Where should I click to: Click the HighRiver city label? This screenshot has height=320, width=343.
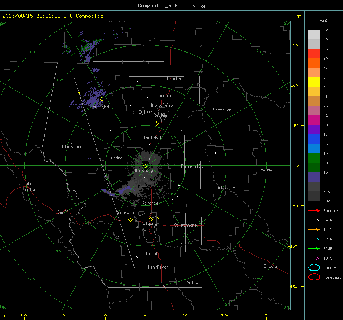pos(158,267)
